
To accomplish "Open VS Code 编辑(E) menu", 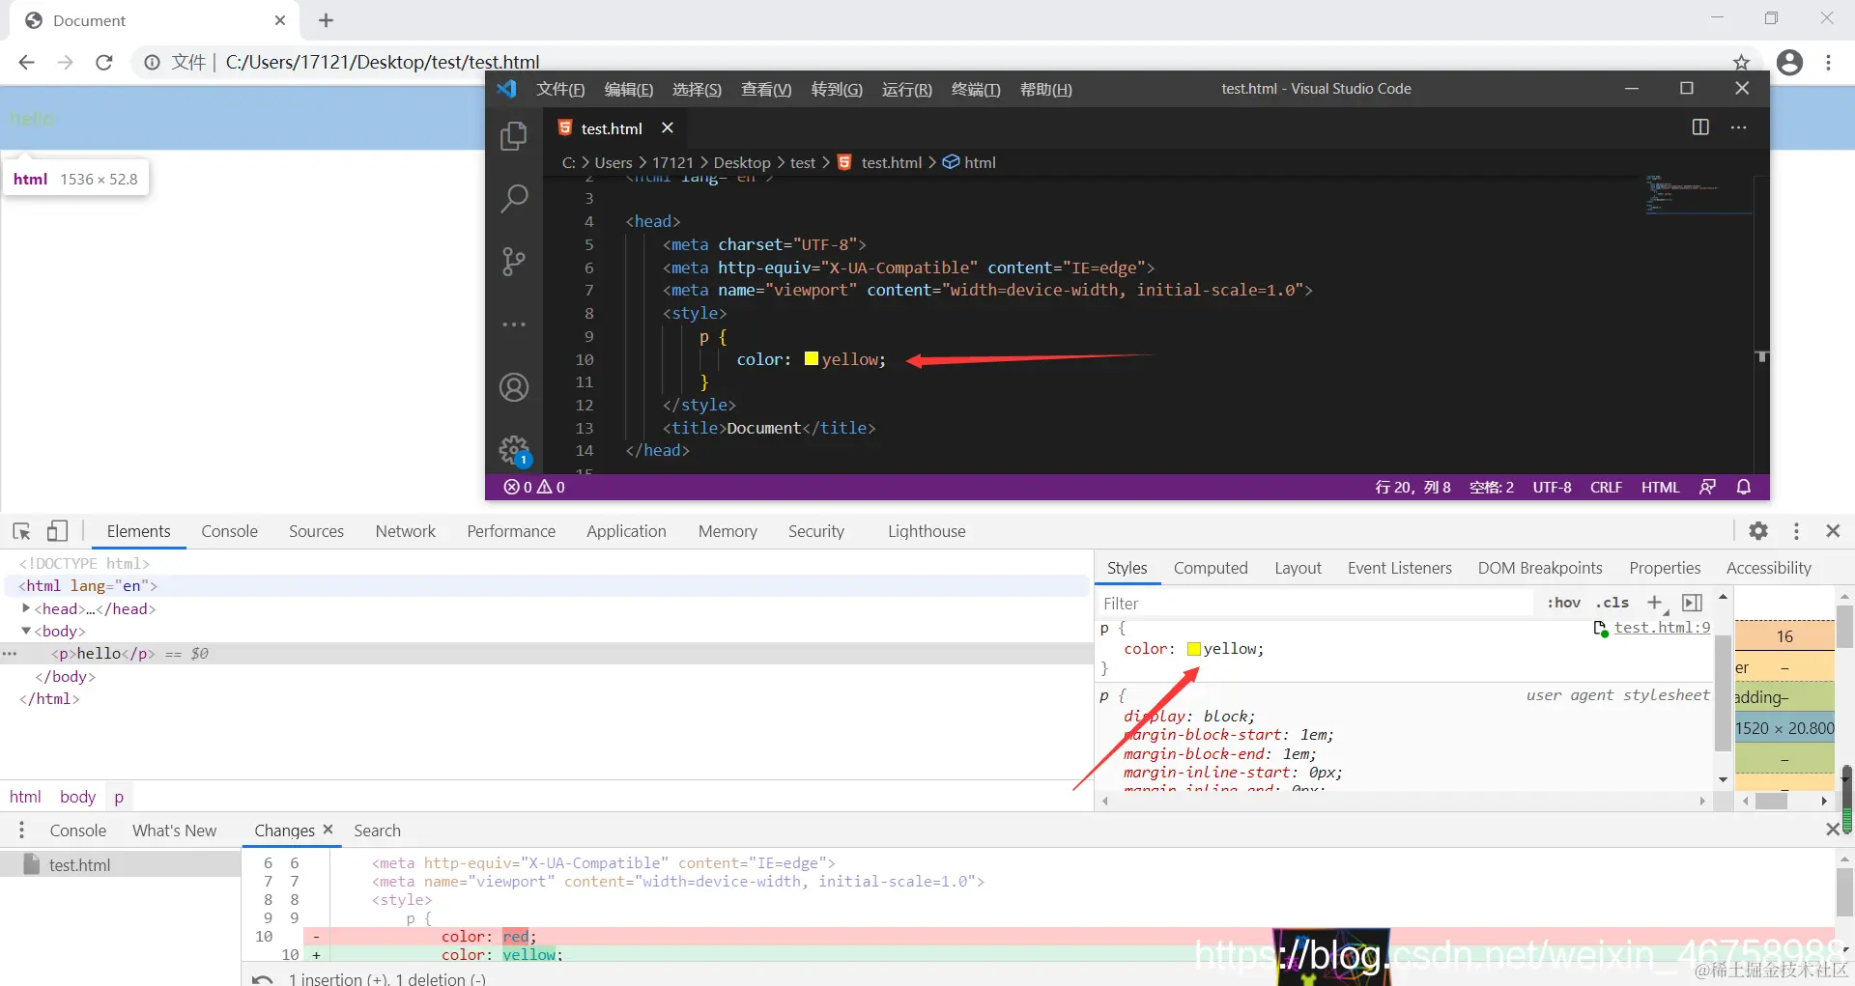I will (628, 89).
